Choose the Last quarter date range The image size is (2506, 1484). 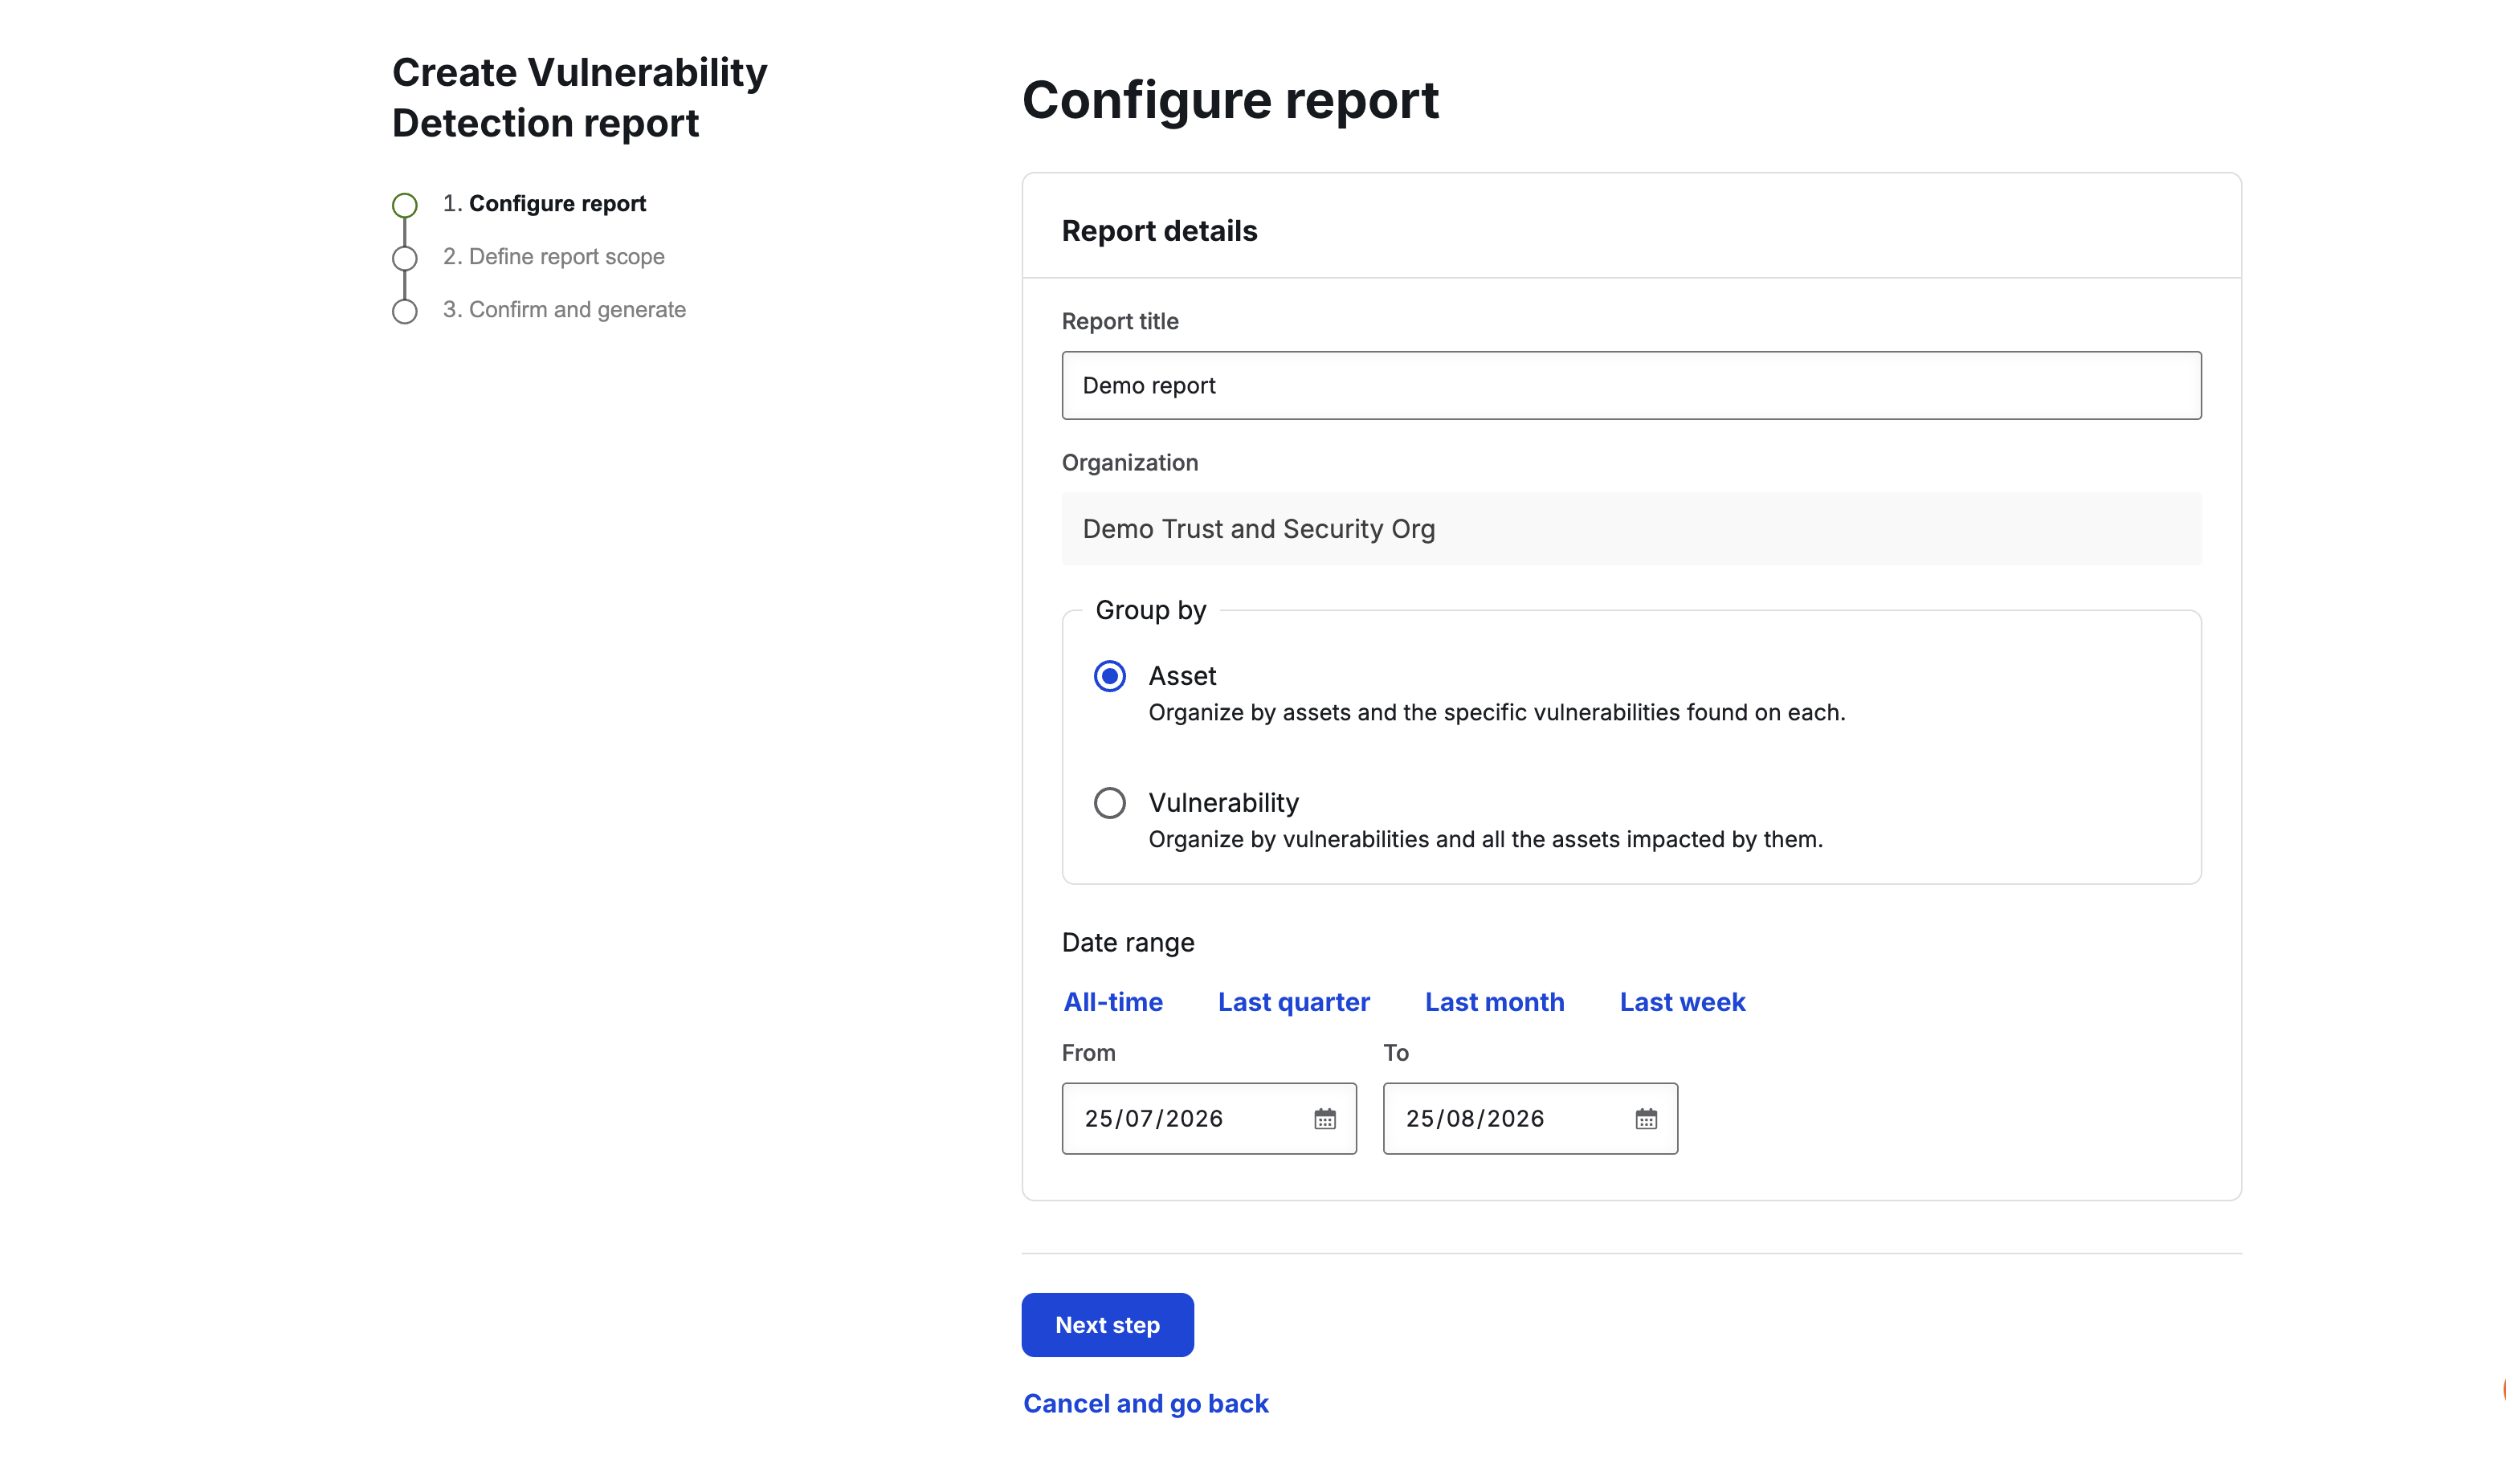point(1293,1002)
